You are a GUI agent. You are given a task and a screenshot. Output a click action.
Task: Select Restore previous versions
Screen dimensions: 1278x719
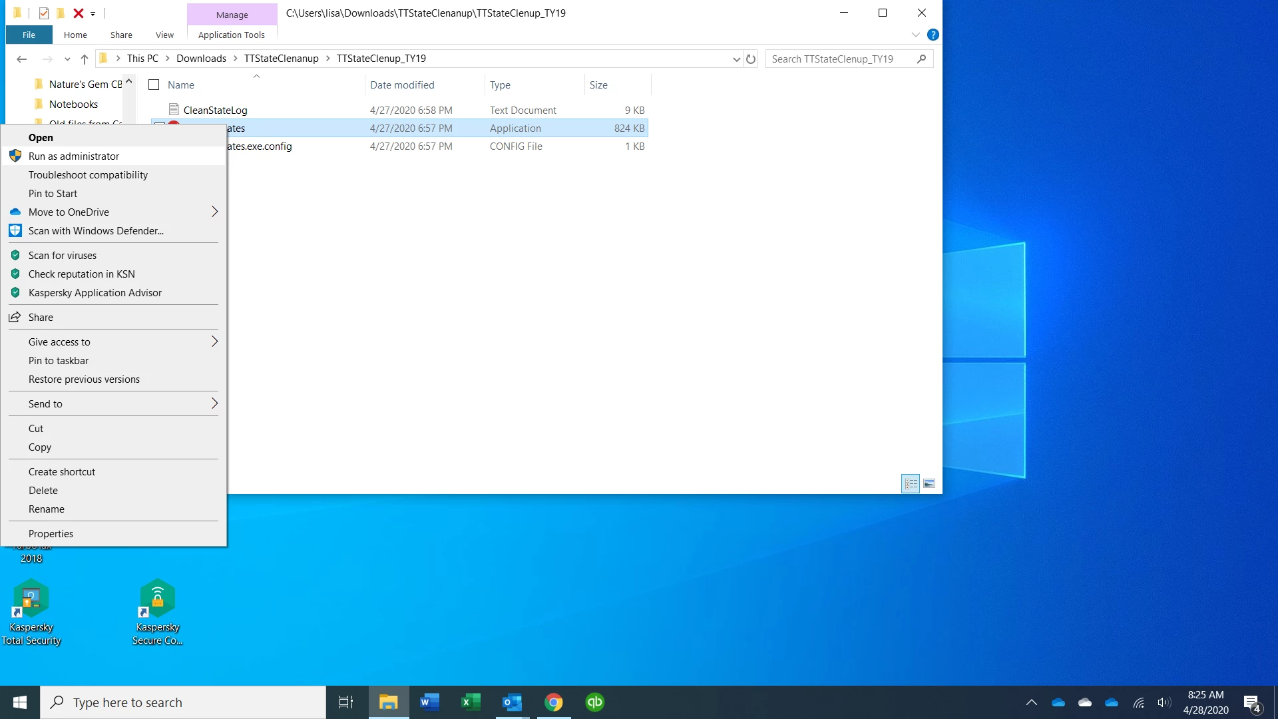point(114,379)
